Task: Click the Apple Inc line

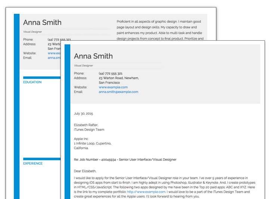Action: 81,139
